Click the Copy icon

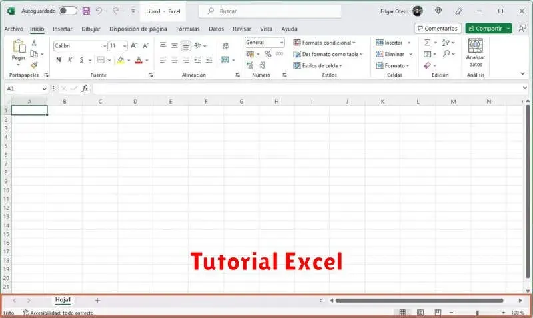34,54
